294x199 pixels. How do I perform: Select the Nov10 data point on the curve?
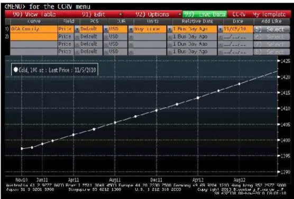click(22, 149)
